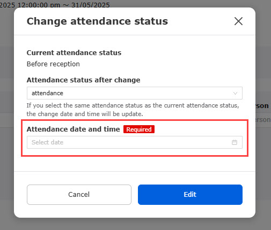This screenshot has height=230, width=271.
Task: Click the 'Before reception' status text
Action: coord(53,64)
